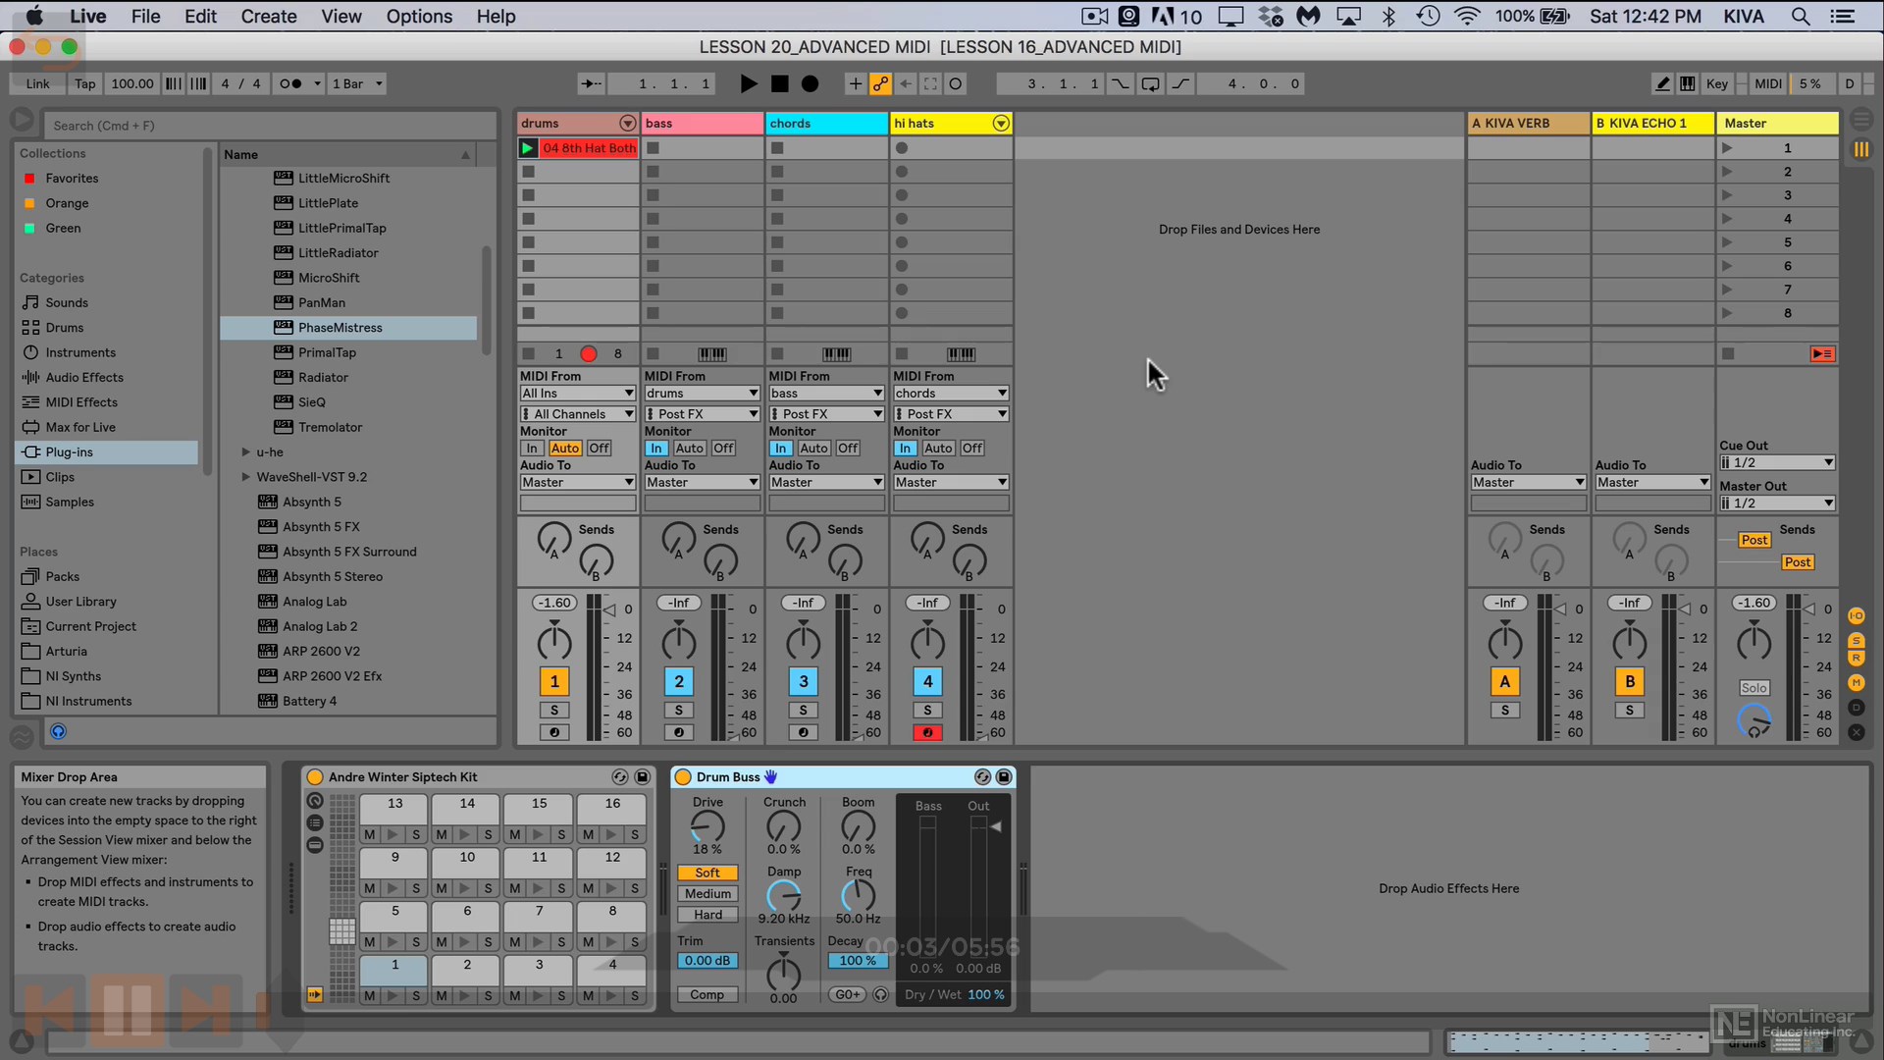Viewport: 1884px width, 1060px height.
Task: Click the Tap tempo button
Action: 85,84
